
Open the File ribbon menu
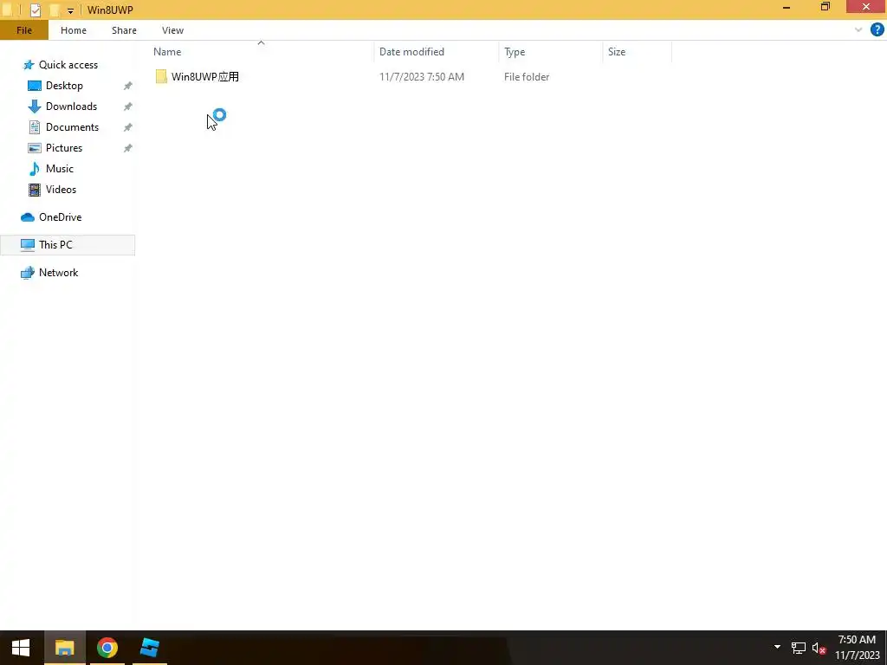click(x=23, y=30)
